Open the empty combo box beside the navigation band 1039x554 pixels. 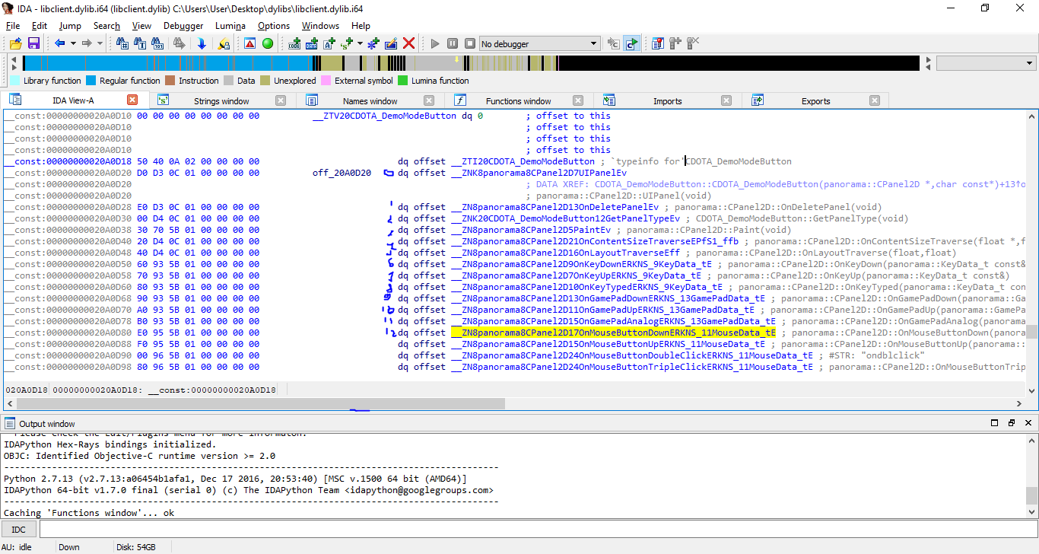[x=987, y=63]
